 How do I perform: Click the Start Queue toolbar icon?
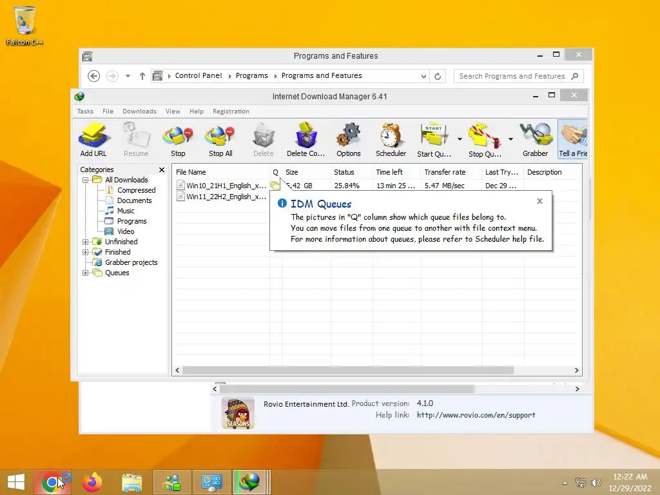click(434, 140)
